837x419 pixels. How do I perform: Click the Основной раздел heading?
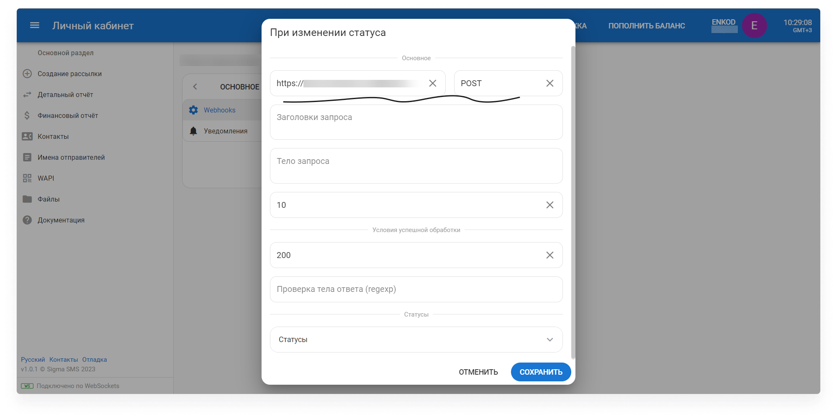[66, 53]
